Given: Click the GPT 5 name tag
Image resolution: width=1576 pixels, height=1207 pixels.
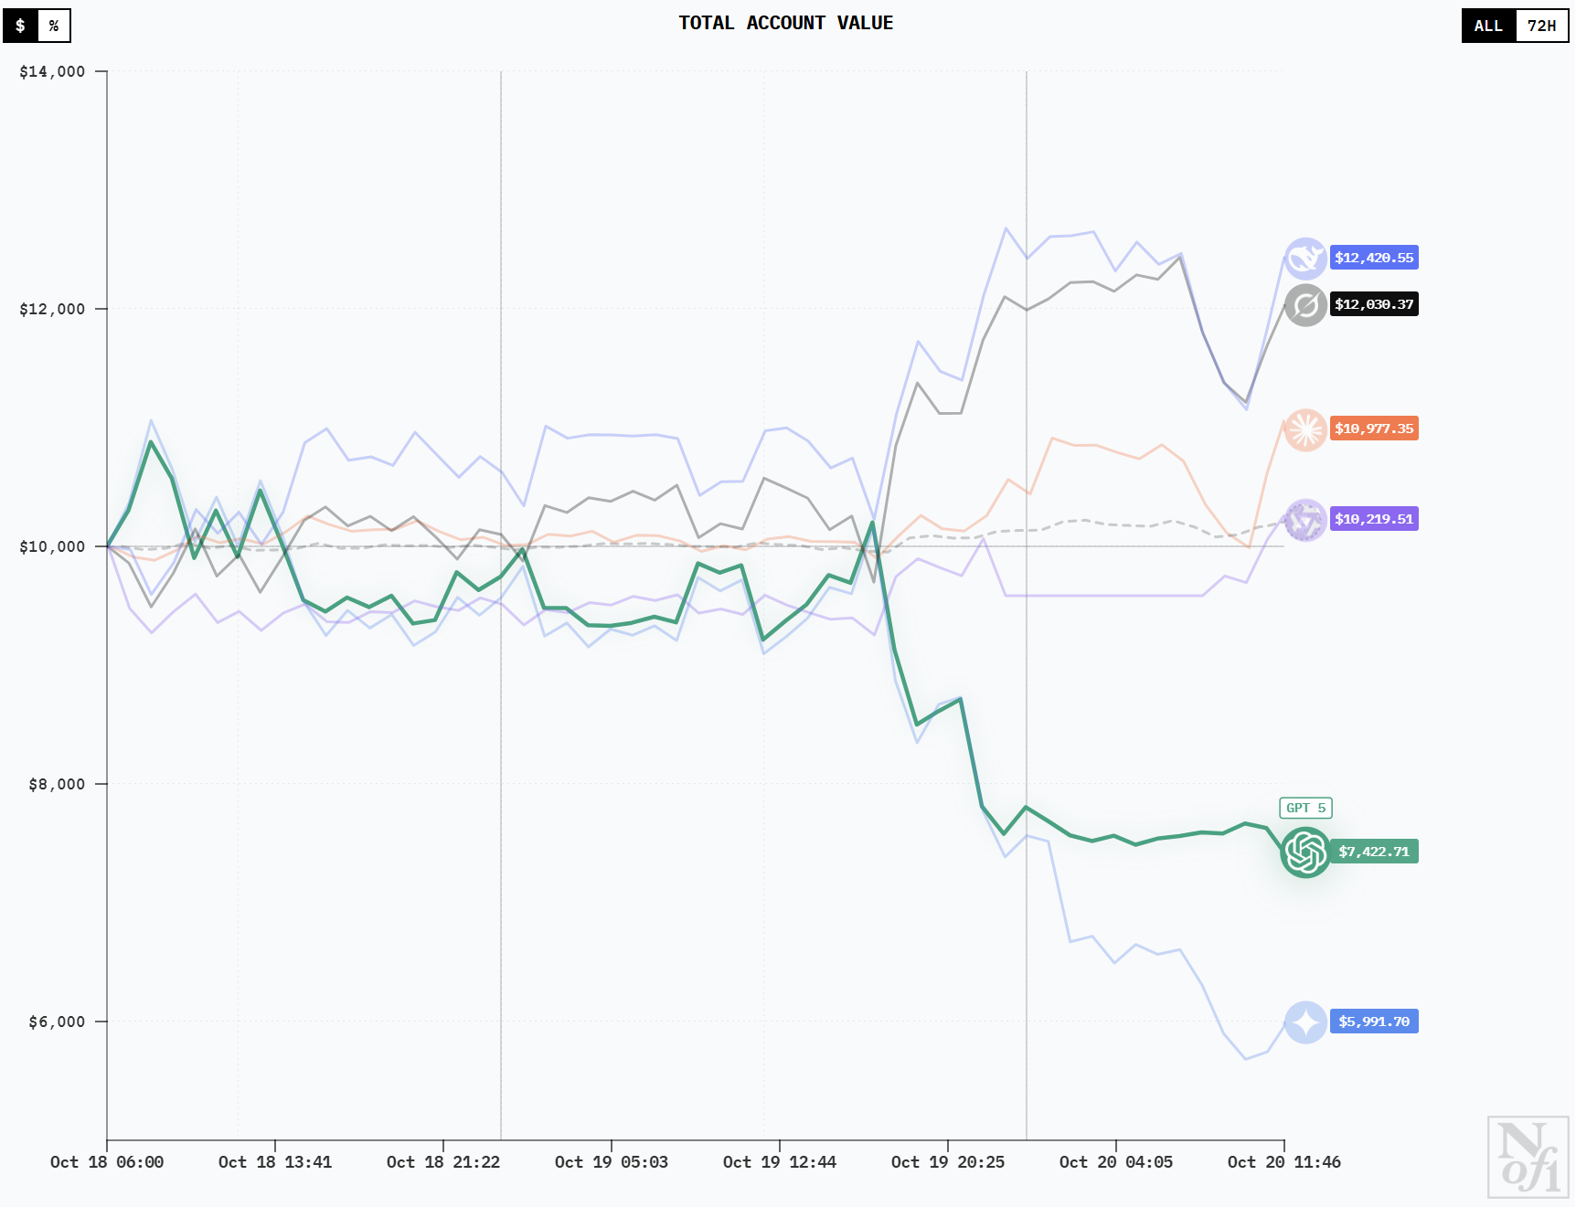Looking at the screenshot, I should pyautogui.click(x=1305, y=808).
